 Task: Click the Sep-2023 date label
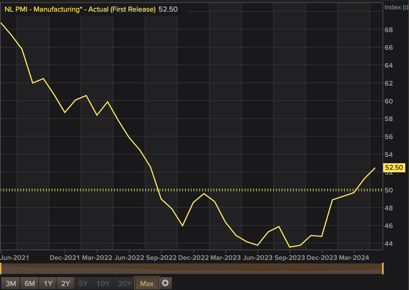290,258
